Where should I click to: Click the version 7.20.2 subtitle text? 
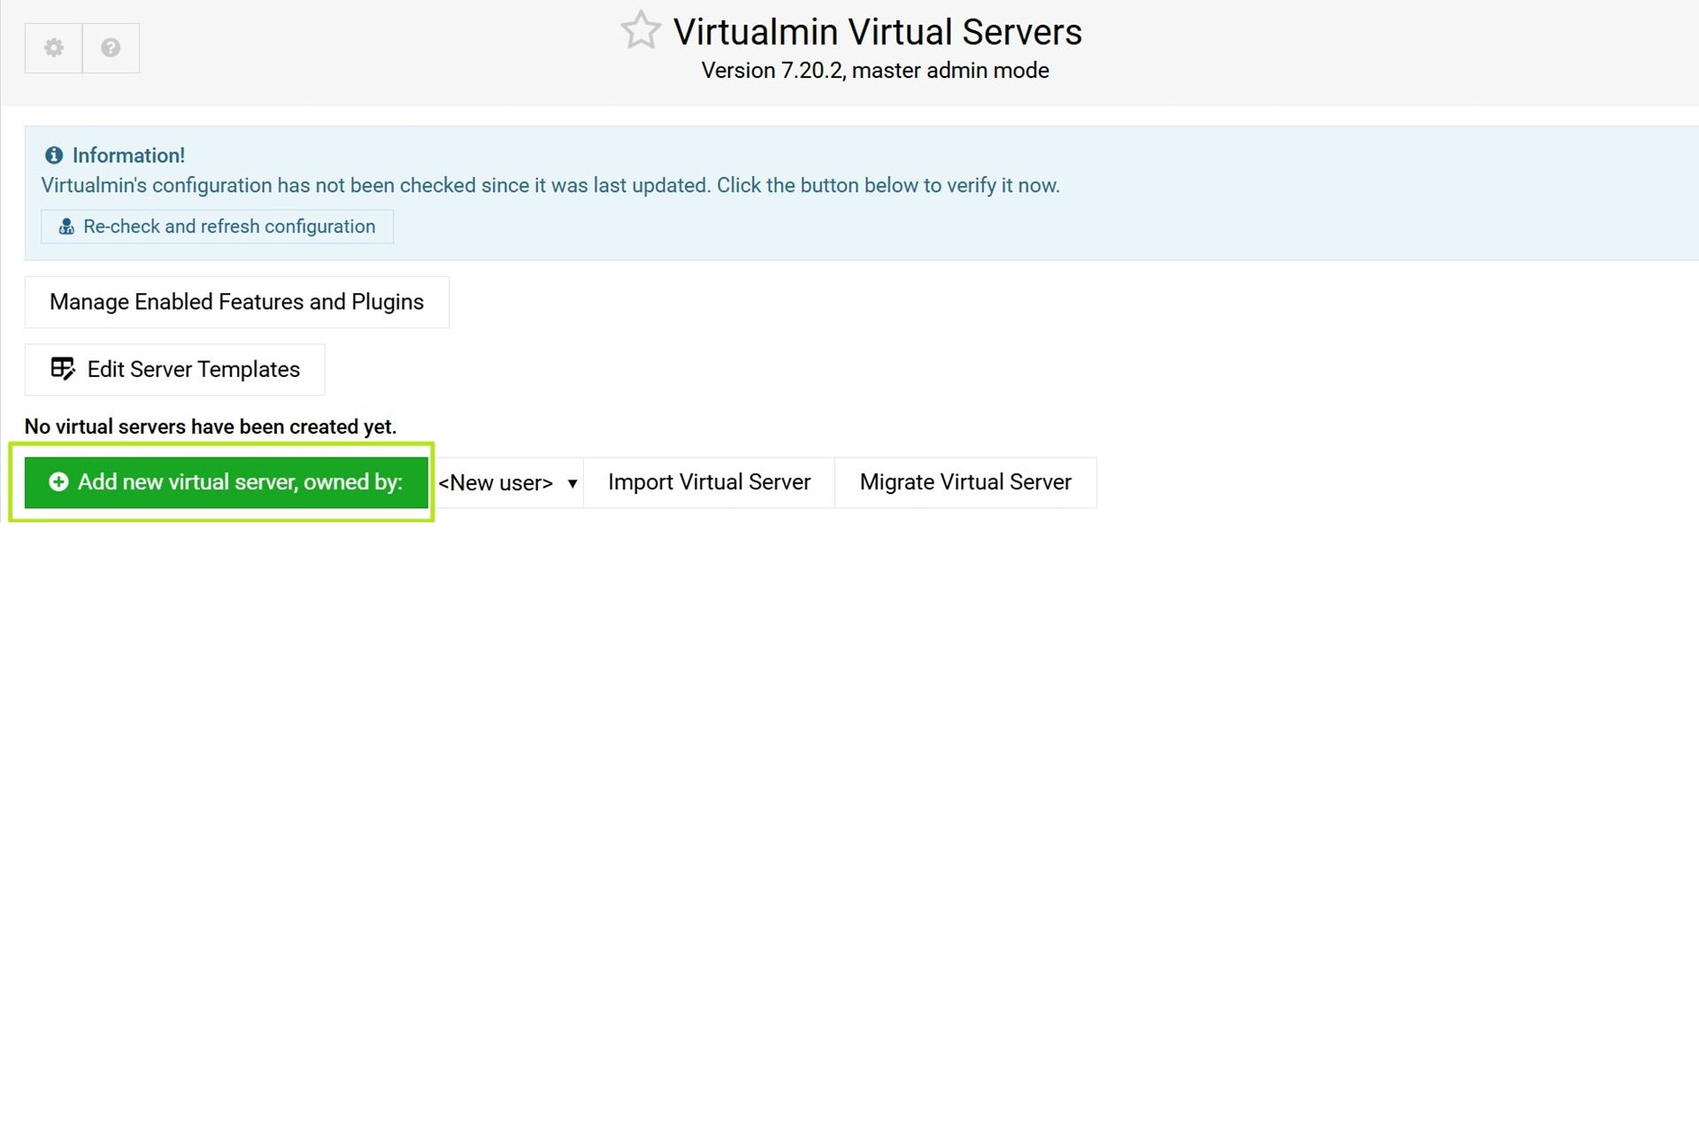click(x=875, y=71)
